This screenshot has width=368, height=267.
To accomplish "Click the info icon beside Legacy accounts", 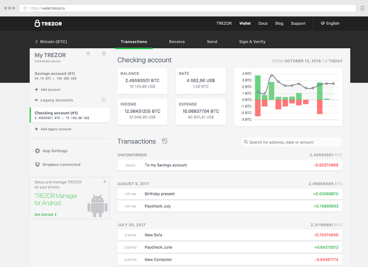I will click(103, 100).
